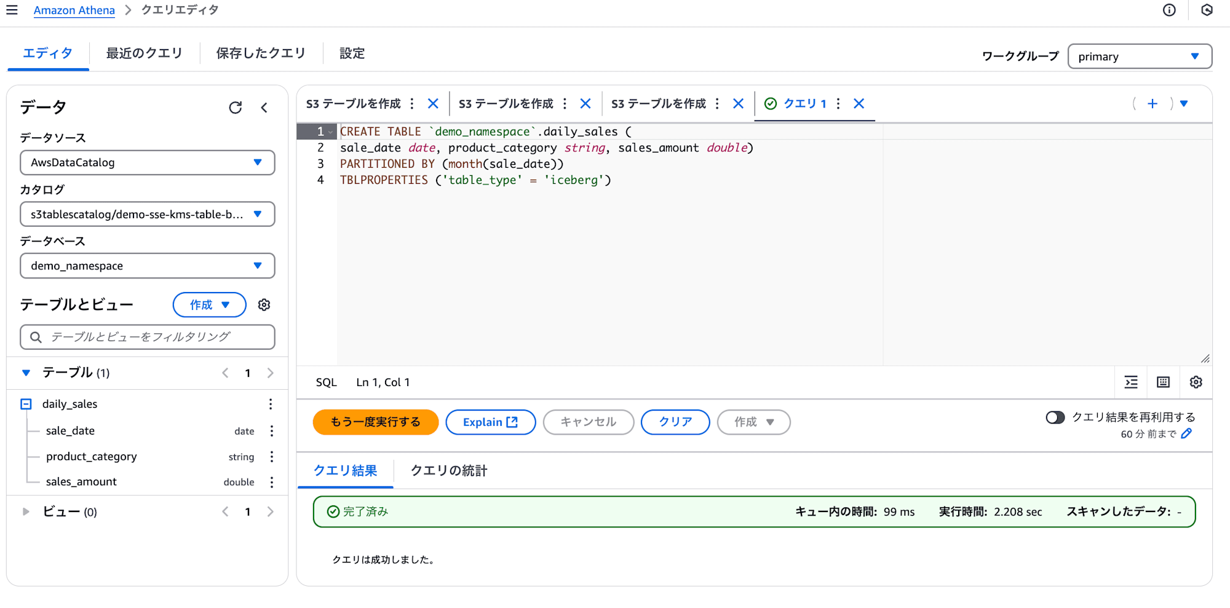1230x608 pixels.
Task: Open the データベース dropdown
Action: point(148,266)
